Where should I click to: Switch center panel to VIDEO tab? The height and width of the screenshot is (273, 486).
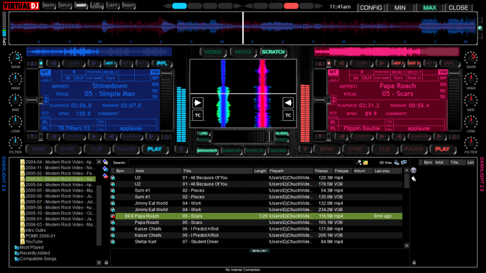(x=213, y=52)
